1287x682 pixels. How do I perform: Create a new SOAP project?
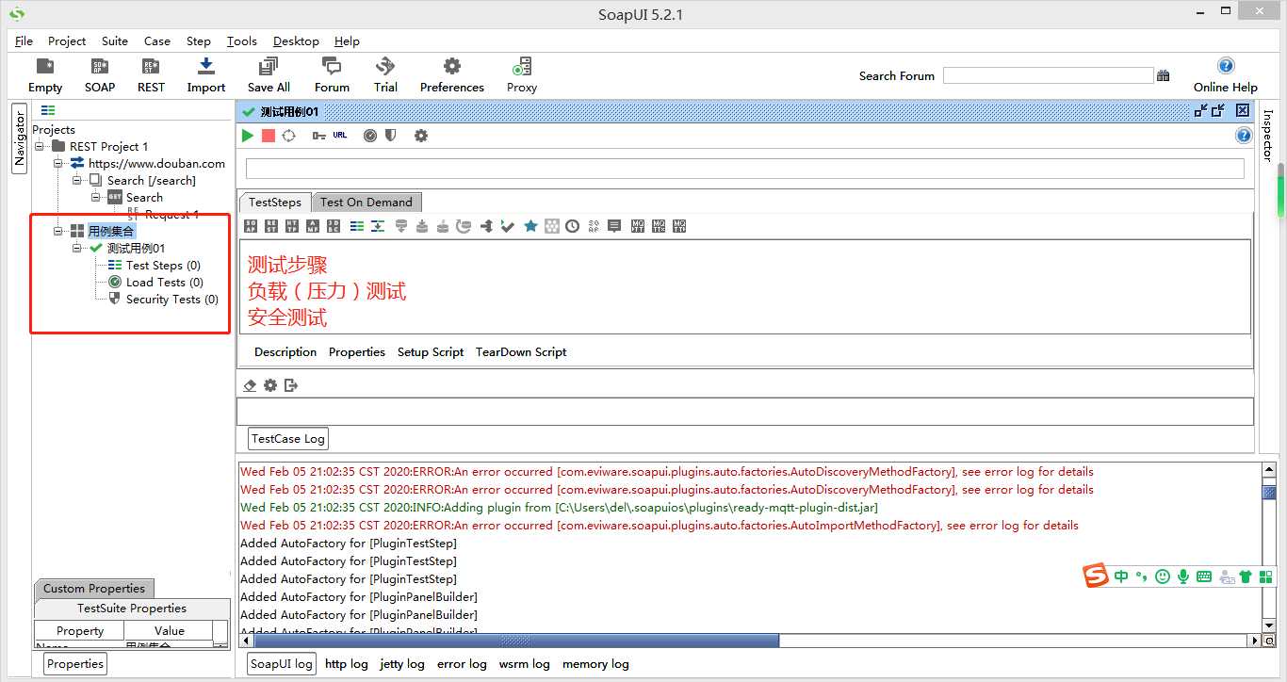point(99,75)
